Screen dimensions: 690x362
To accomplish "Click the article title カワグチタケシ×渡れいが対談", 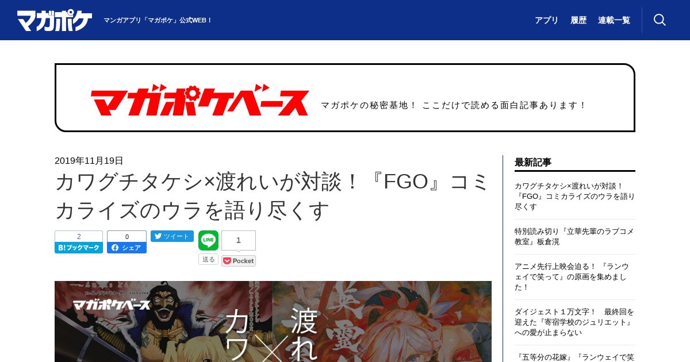I will (273, 196).
